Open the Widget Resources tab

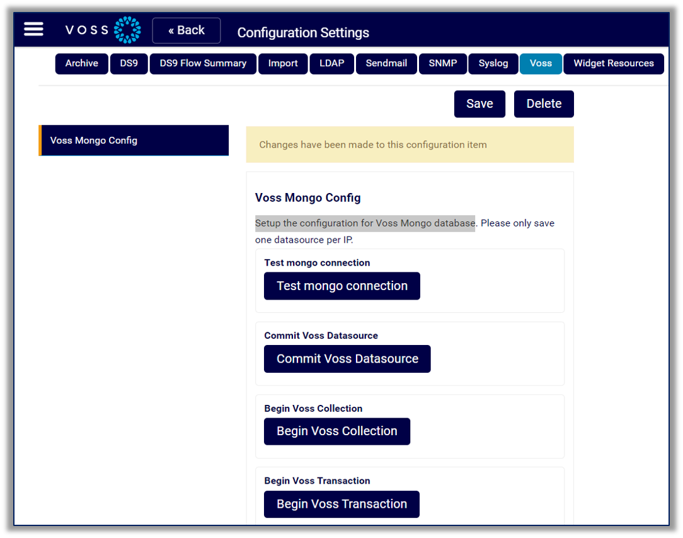tap(613, 63)
